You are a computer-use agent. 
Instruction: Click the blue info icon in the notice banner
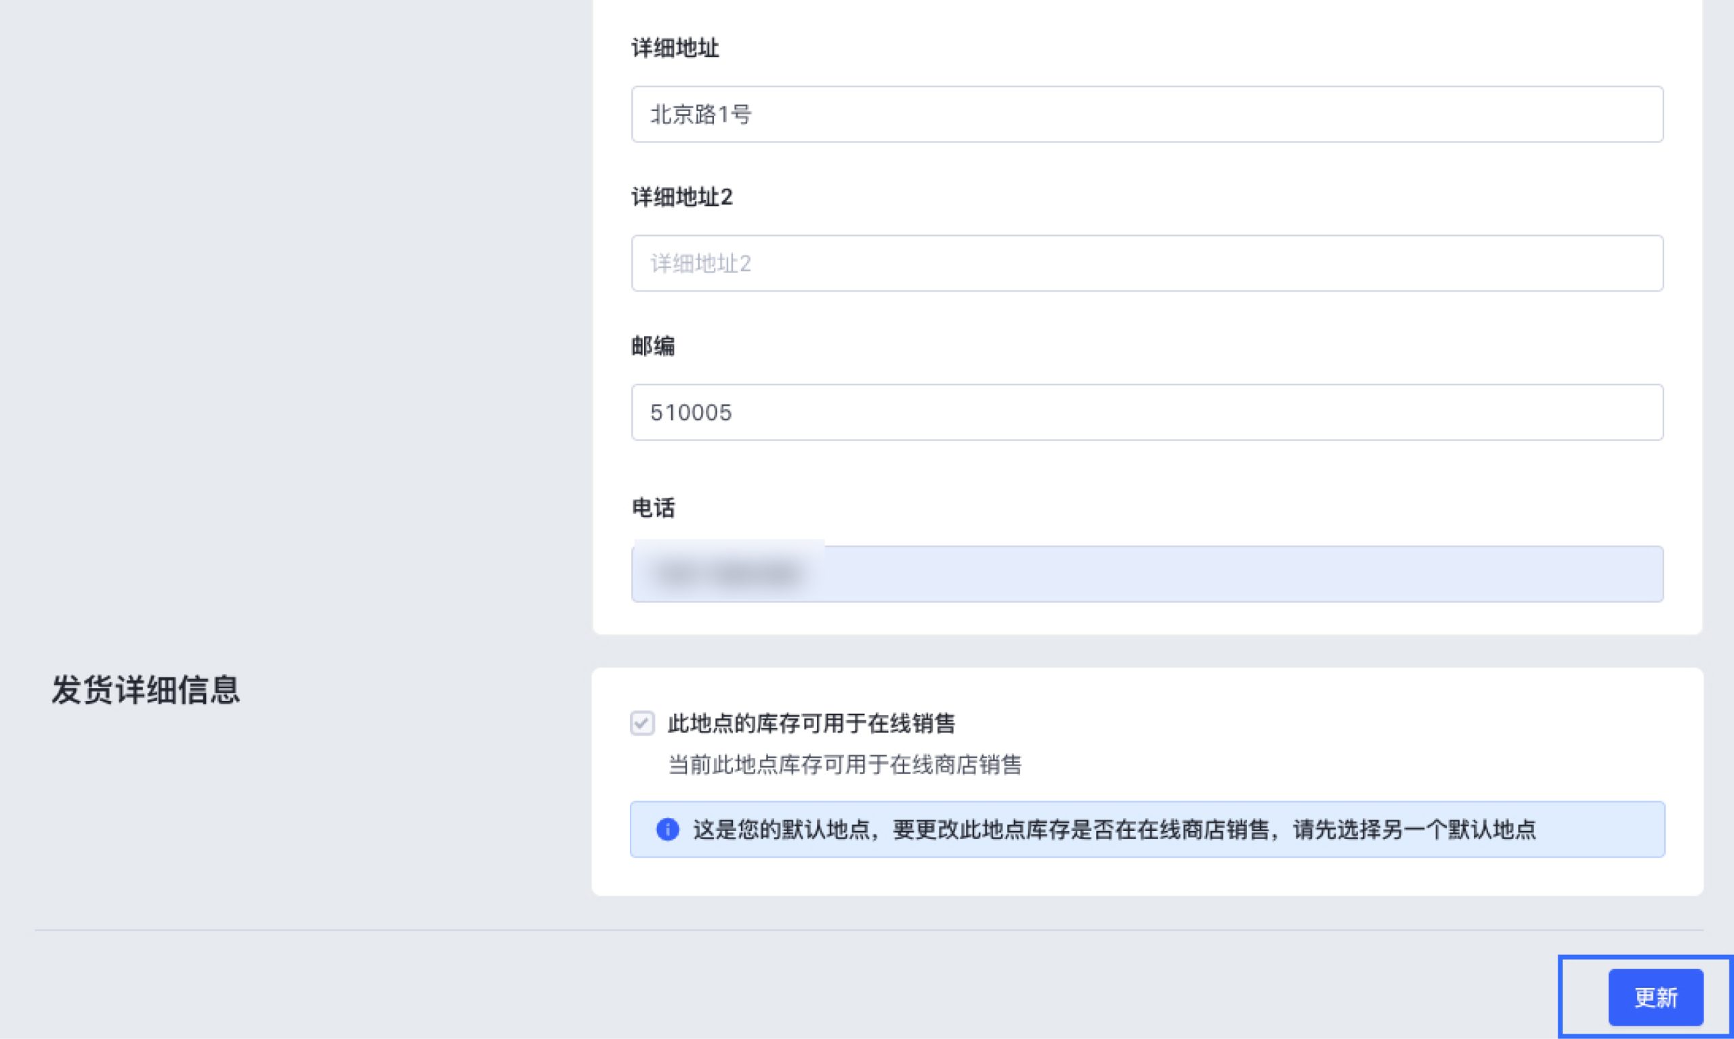(x=667, y=830)
